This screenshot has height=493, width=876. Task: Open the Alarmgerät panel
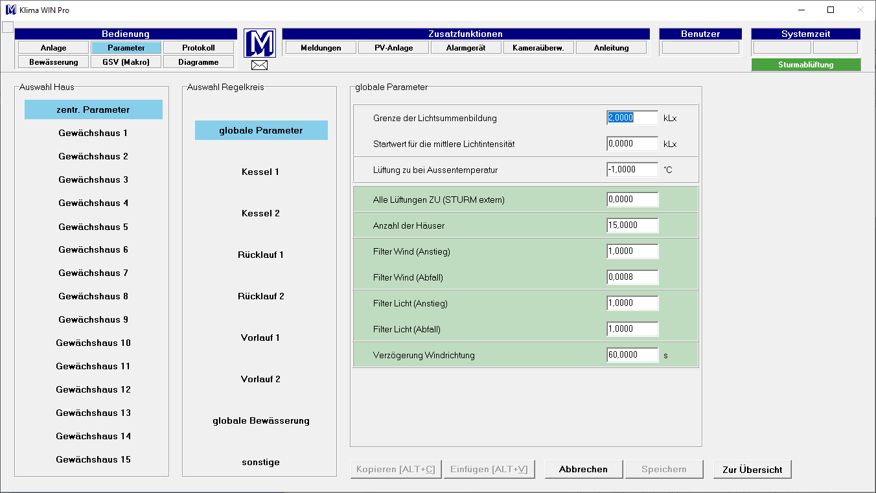465,47
